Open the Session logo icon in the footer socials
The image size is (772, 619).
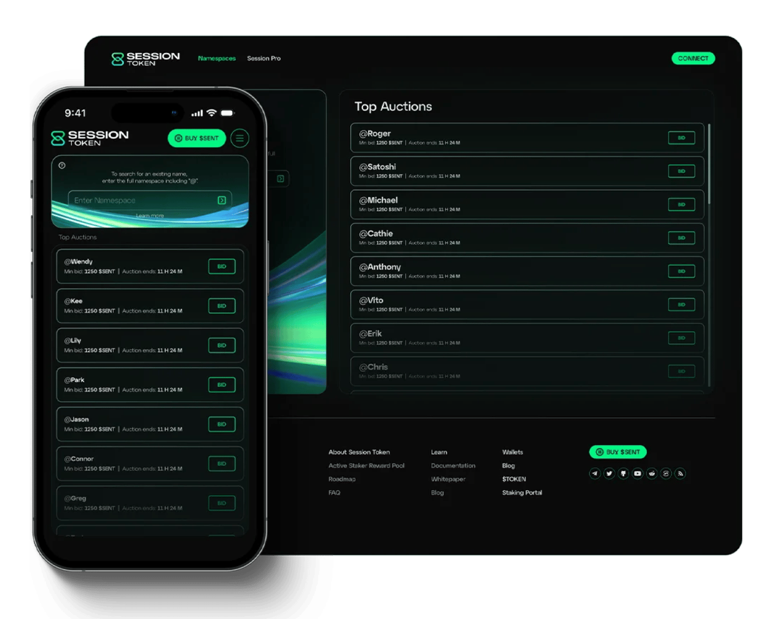point(666,473)
